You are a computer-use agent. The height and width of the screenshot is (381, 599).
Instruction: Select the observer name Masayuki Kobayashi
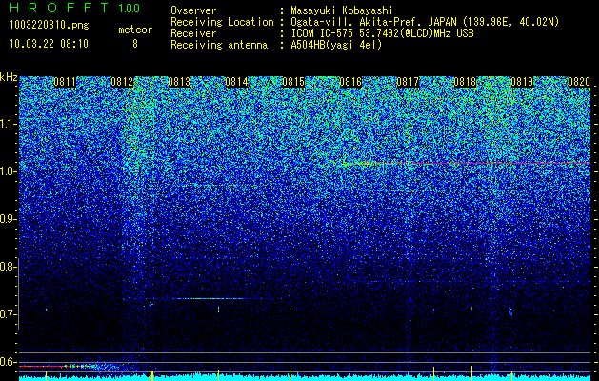point(342,11)
